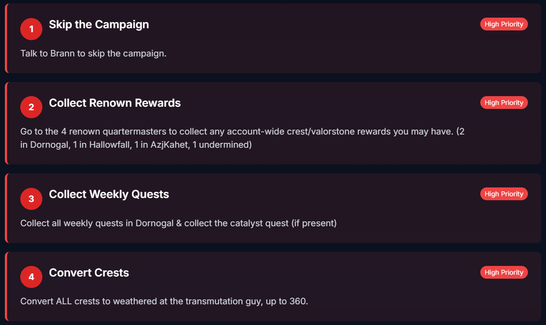
Task: Click High Priority badge on Skip the Campaign
Action: pos(504,24)
